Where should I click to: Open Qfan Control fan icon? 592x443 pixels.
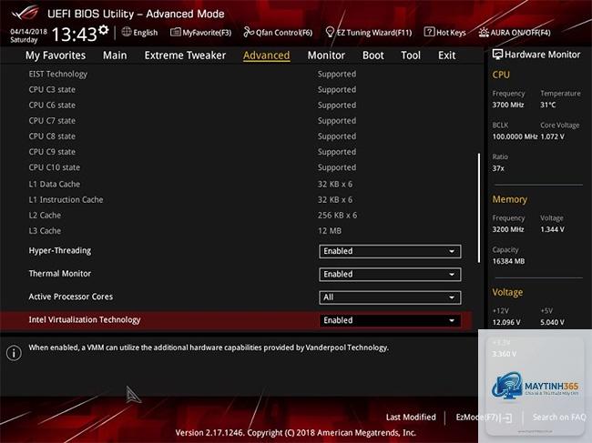point(249,32)
